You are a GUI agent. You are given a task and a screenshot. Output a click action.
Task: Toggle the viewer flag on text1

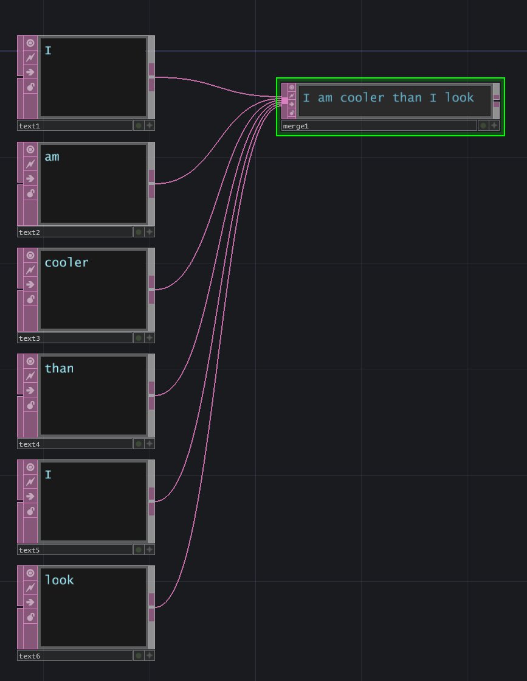[x=30, y=44]
